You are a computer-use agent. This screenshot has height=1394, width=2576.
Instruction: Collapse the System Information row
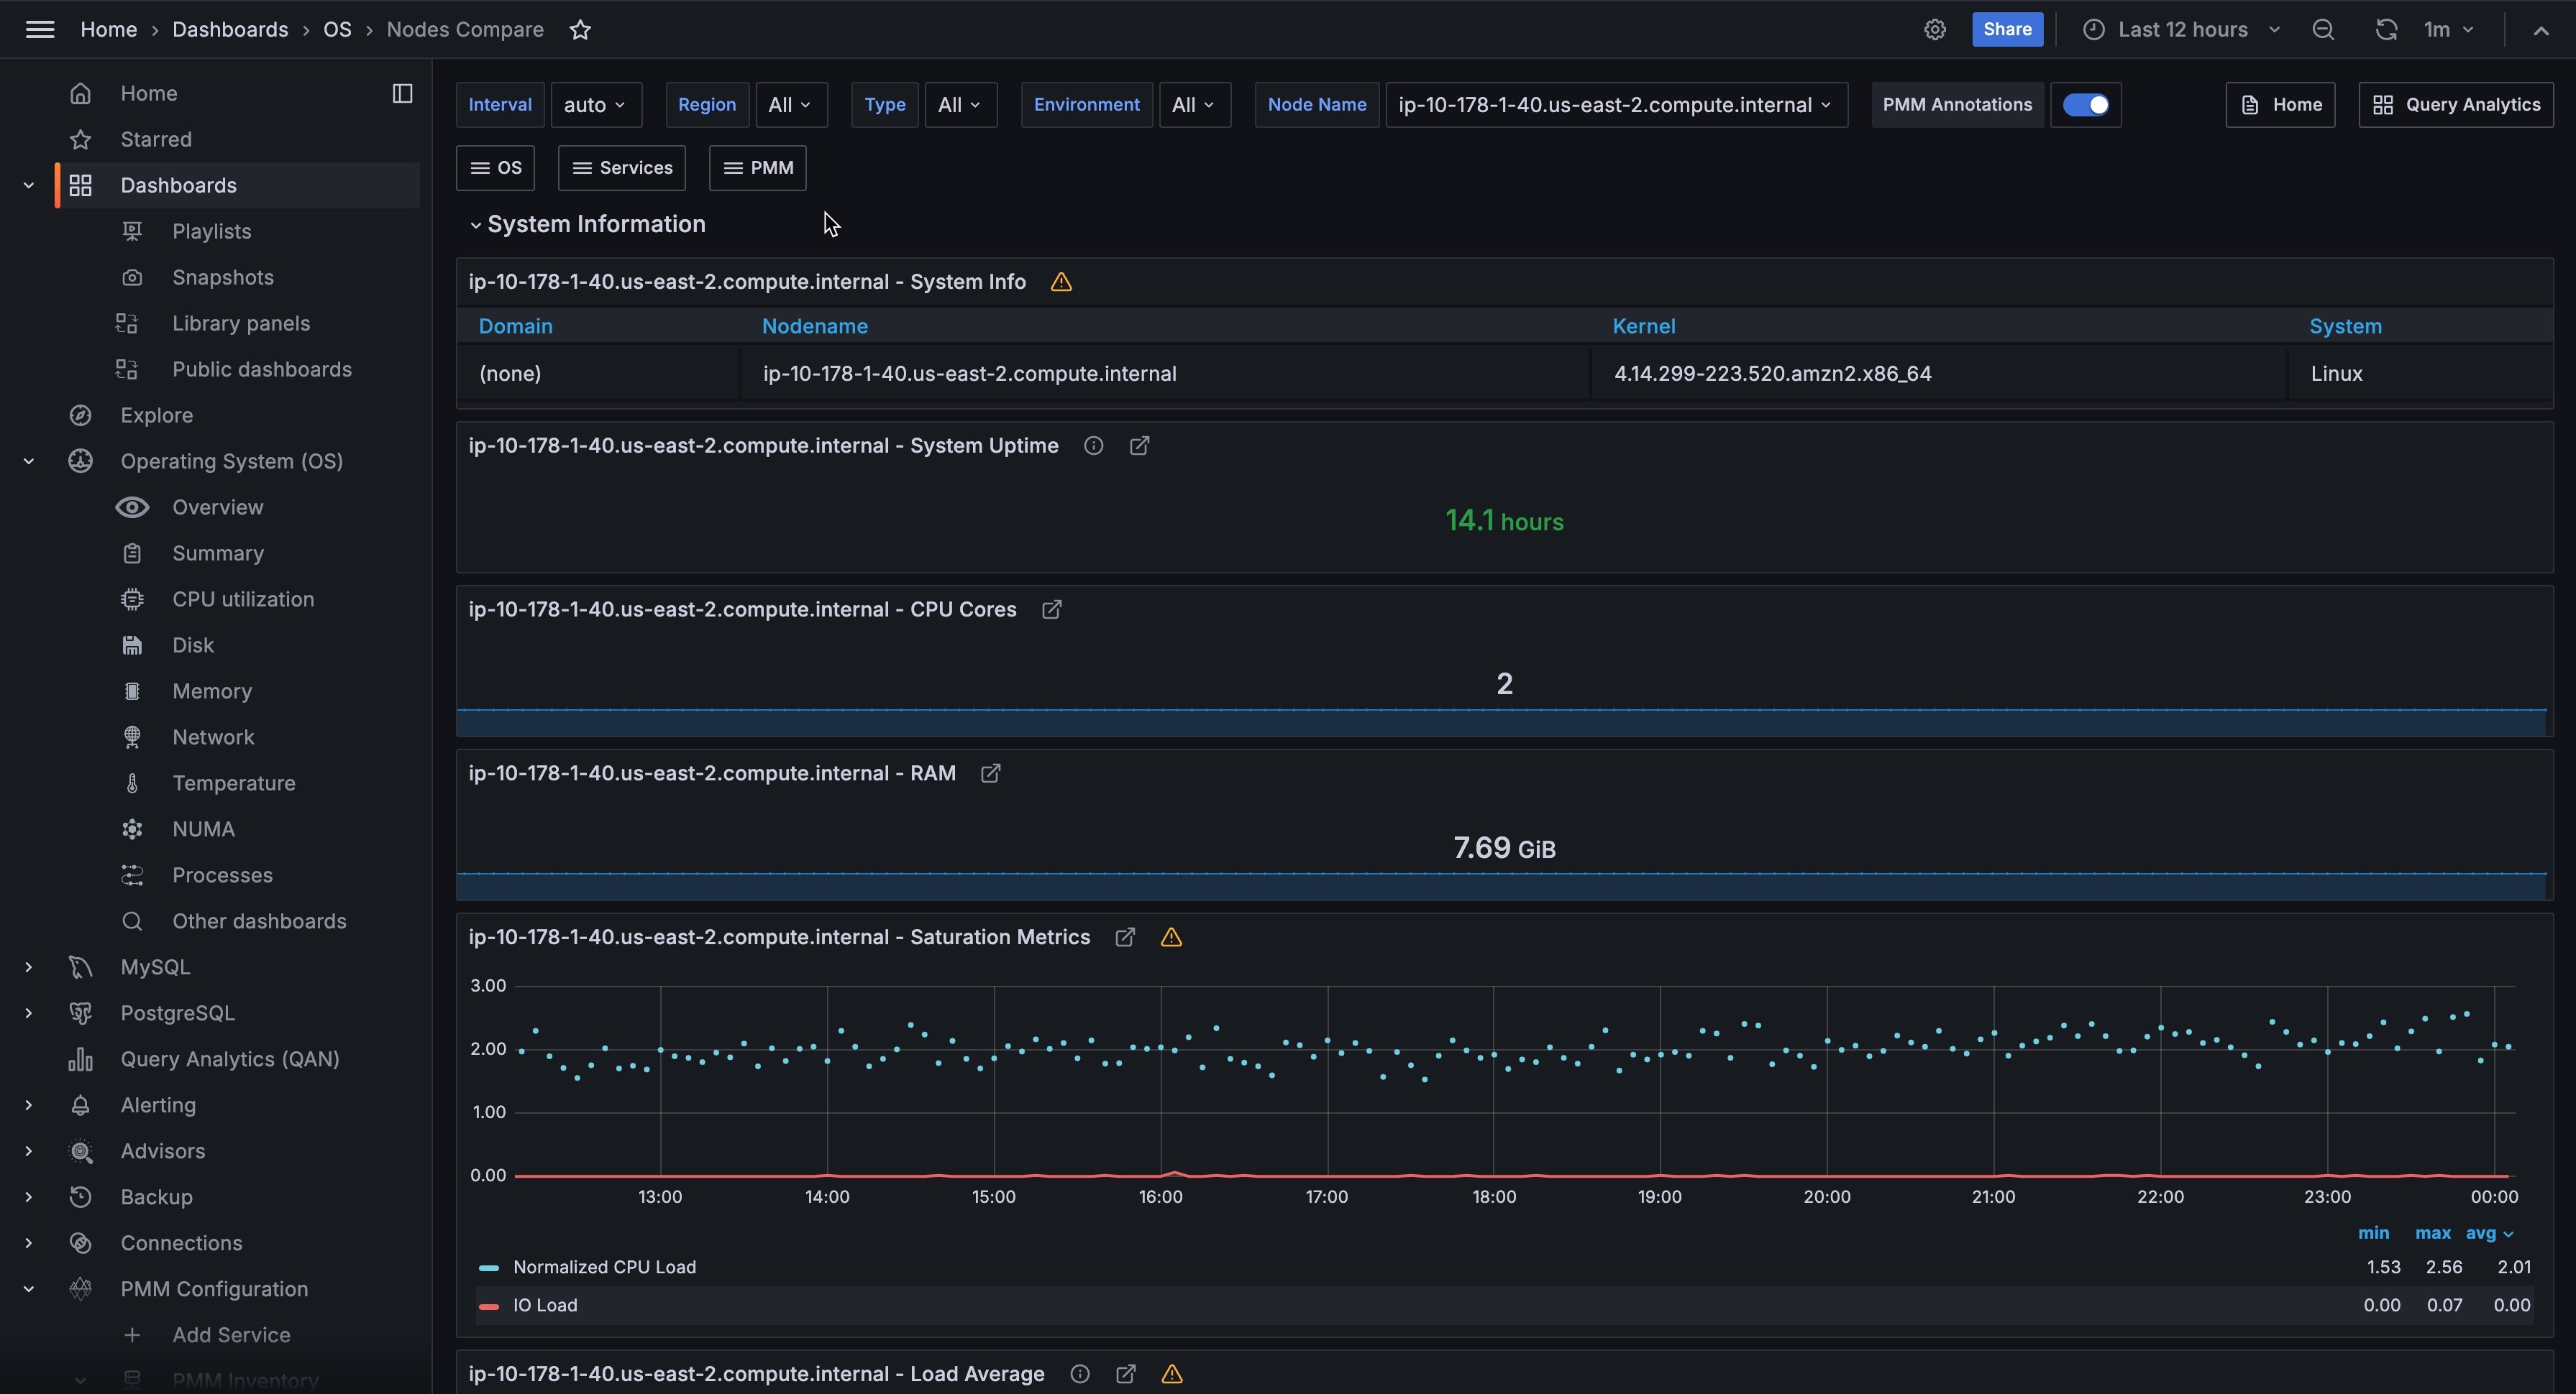point(595,225)
